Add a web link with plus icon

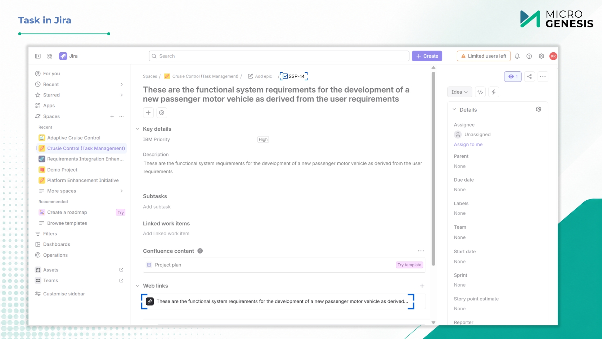pyautogui.click(x=422, y=286)
